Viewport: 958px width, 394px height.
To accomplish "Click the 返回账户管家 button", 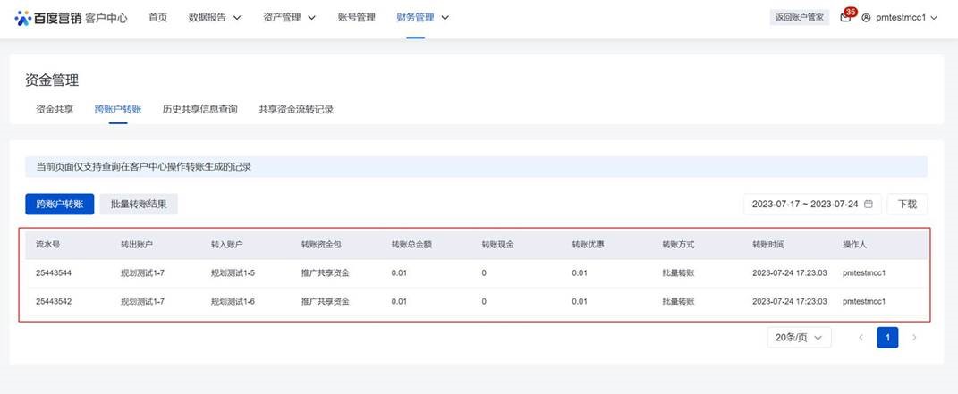I will (799, 18).
